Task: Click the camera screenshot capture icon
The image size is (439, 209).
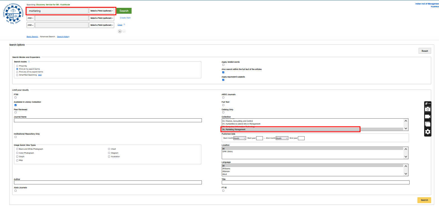Action: [428, 109]
